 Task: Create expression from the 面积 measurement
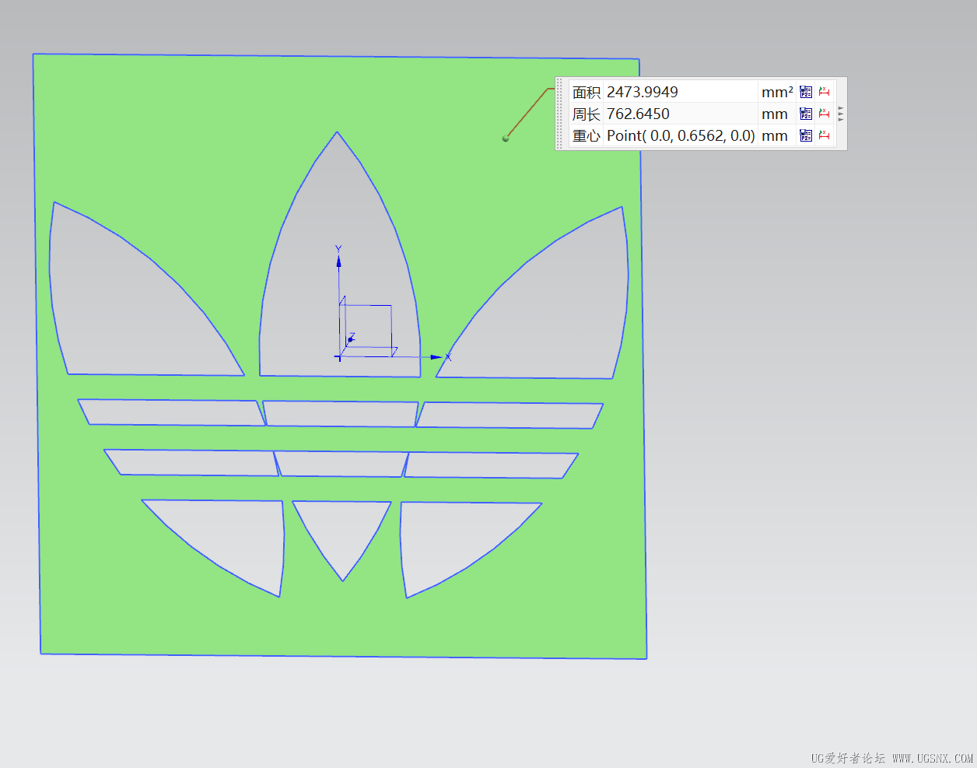coord(805,91)
